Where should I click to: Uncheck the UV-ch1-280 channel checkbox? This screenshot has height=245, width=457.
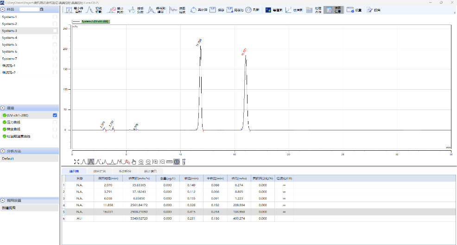coord(55,115)
